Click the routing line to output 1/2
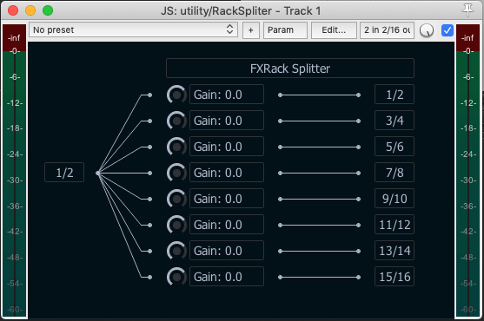This screenshot has width=484, height=321. click(x=319, y=95)
